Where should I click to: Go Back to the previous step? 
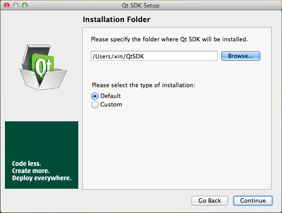click(x=210, y=200)
